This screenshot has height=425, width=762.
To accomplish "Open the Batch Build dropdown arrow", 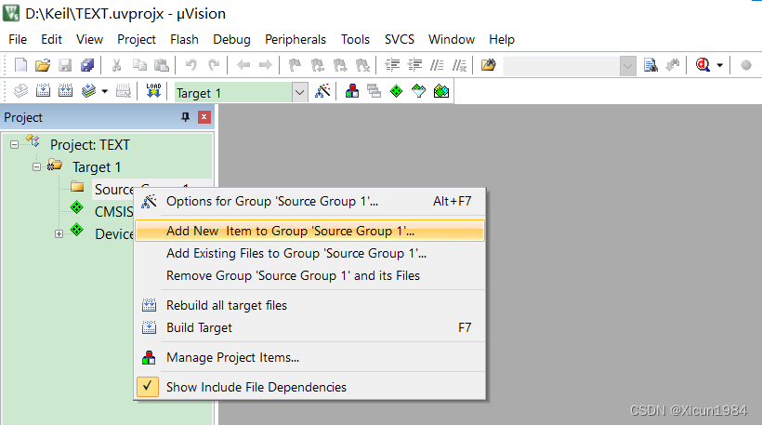I will 104,91.
